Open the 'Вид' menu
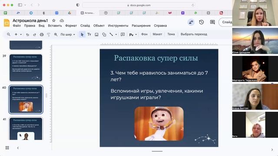 (42, 26)
